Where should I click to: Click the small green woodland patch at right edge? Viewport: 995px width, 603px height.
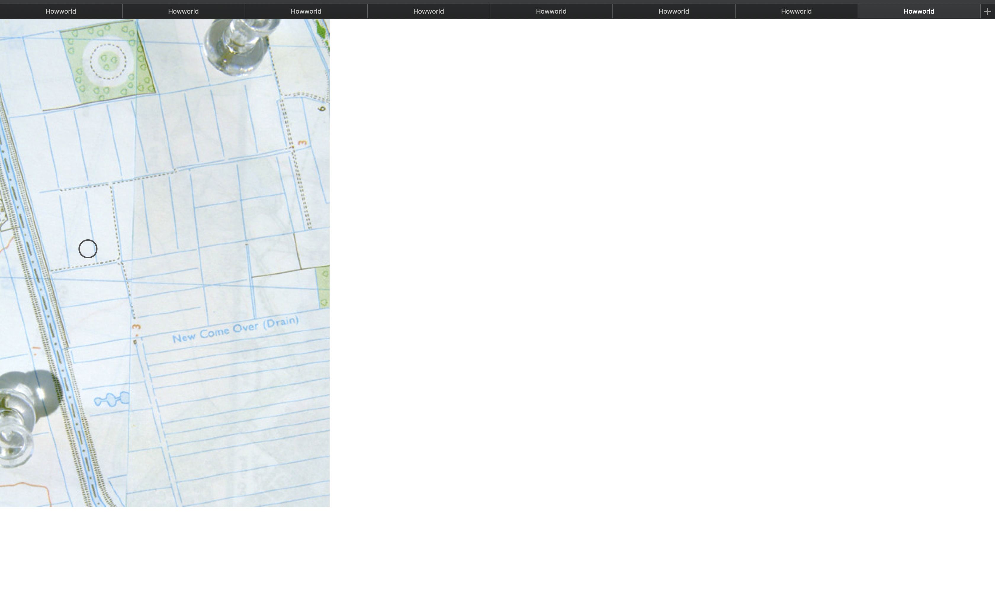coord(323,287)
